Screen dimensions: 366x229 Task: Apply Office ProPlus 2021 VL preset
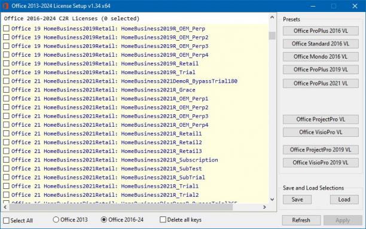click(x=321, y=83)
